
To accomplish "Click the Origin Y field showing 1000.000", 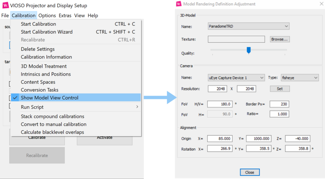I will coord(259,139).
